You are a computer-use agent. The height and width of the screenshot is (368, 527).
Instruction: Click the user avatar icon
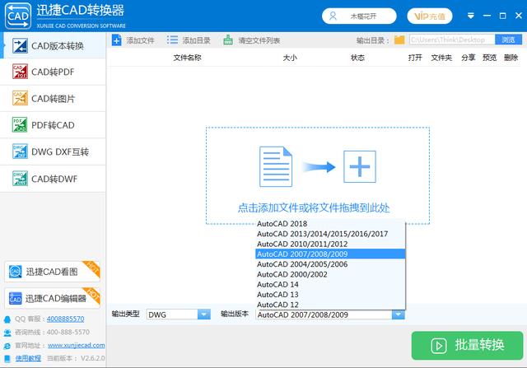tap(333, 16)
